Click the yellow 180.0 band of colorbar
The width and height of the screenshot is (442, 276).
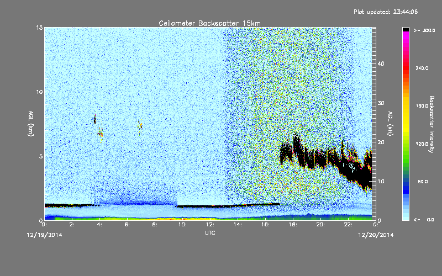406,106
